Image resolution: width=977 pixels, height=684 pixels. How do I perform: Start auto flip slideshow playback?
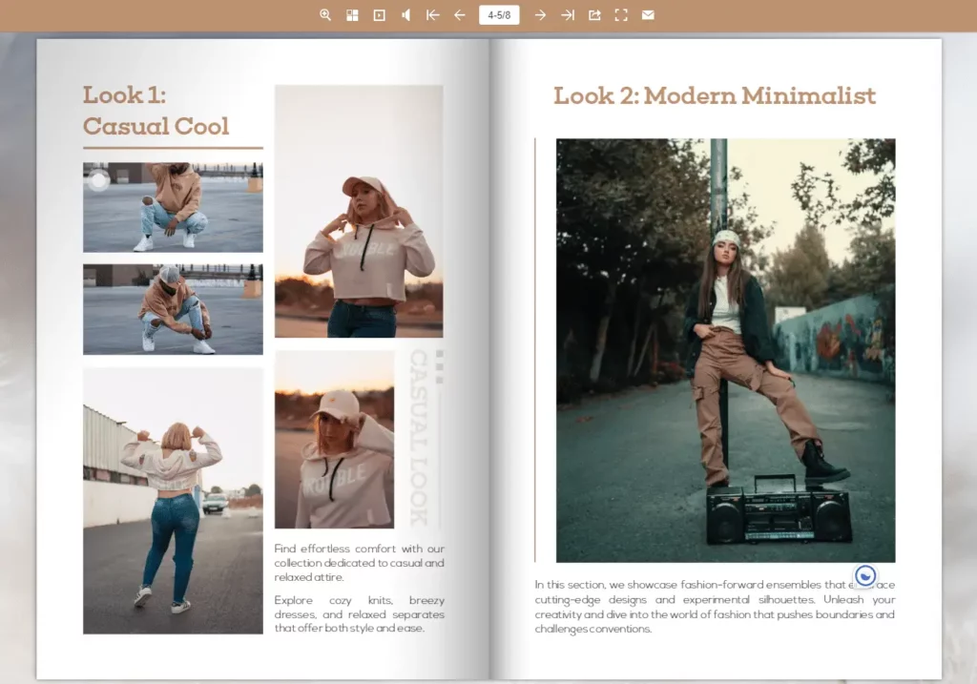pos(379,15)
